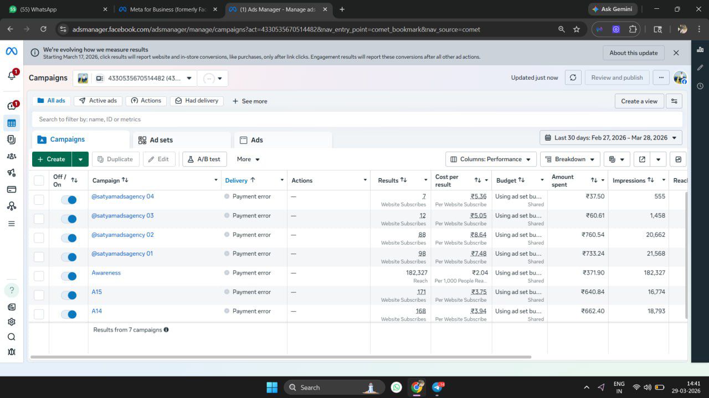Open the Campaigns table icon in sidebar

pos(12,123)
